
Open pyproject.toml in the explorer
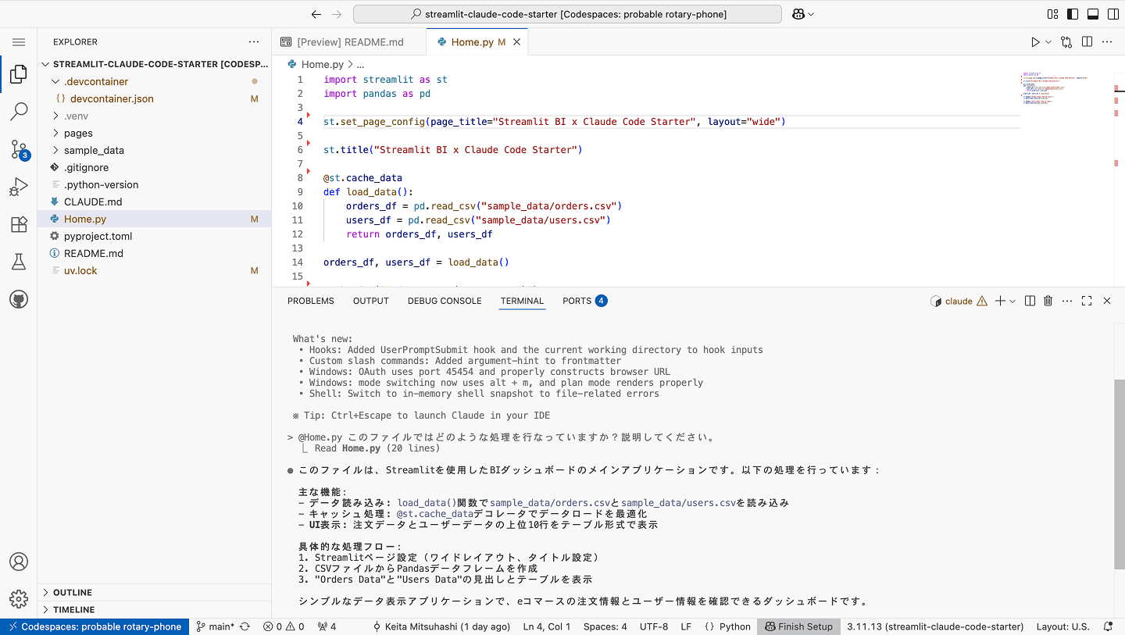[98, 236]
